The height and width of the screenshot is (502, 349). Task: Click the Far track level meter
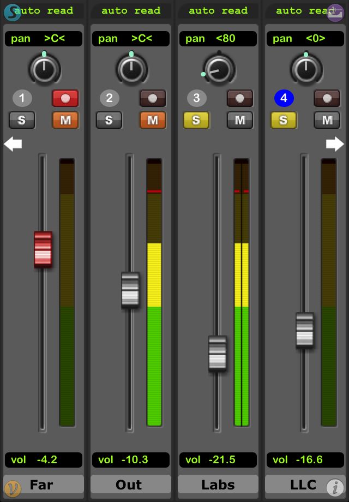[x=67, y=292]
